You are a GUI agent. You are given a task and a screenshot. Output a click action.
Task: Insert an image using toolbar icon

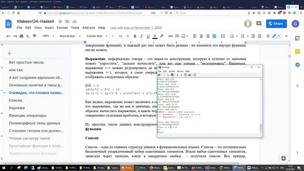(183, 36)
